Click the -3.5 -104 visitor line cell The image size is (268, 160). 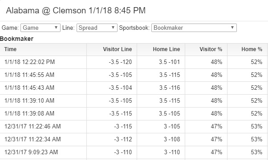(x=120, y=88)
